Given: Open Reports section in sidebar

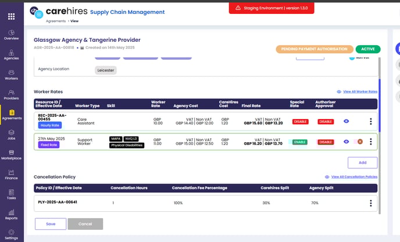Looking at the screenshot, I should [x=11, y=215].
